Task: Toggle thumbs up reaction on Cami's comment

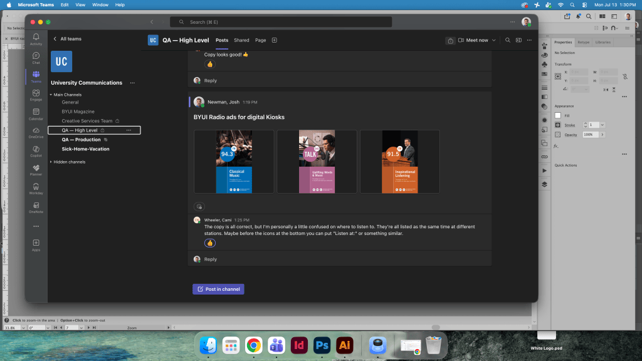Action: 210,243
